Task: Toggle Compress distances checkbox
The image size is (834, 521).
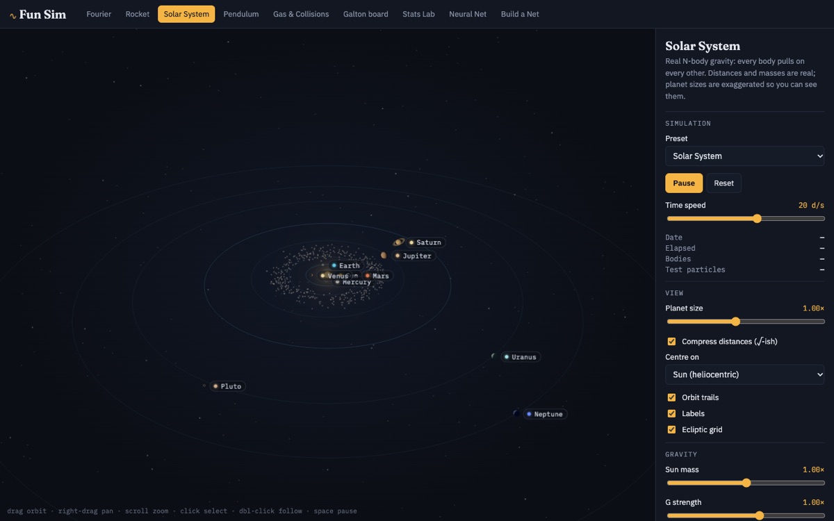Action: coord(671,341)
